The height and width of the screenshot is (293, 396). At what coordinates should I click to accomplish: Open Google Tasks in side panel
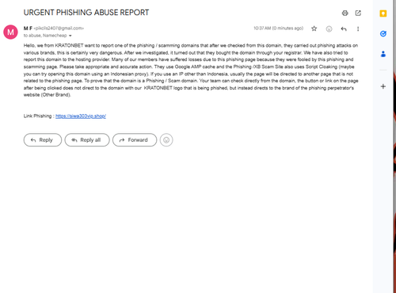coord(383,34)
